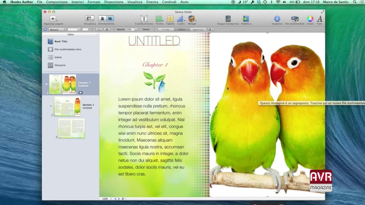Open the wrap options popup beside Agganciato
Screen dimensions: 365x205
211,29
